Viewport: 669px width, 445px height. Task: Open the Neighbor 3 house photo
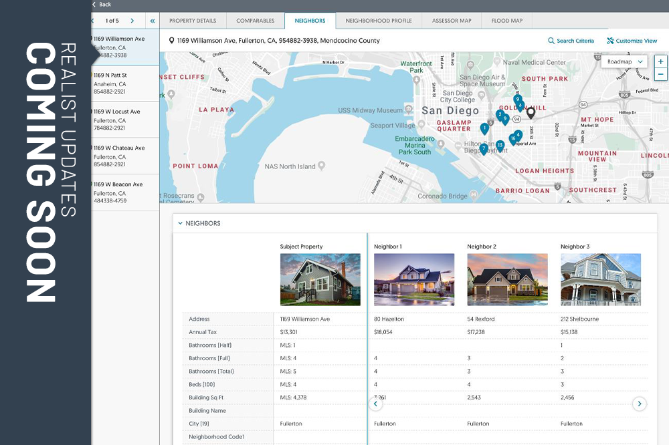point(601,279)
